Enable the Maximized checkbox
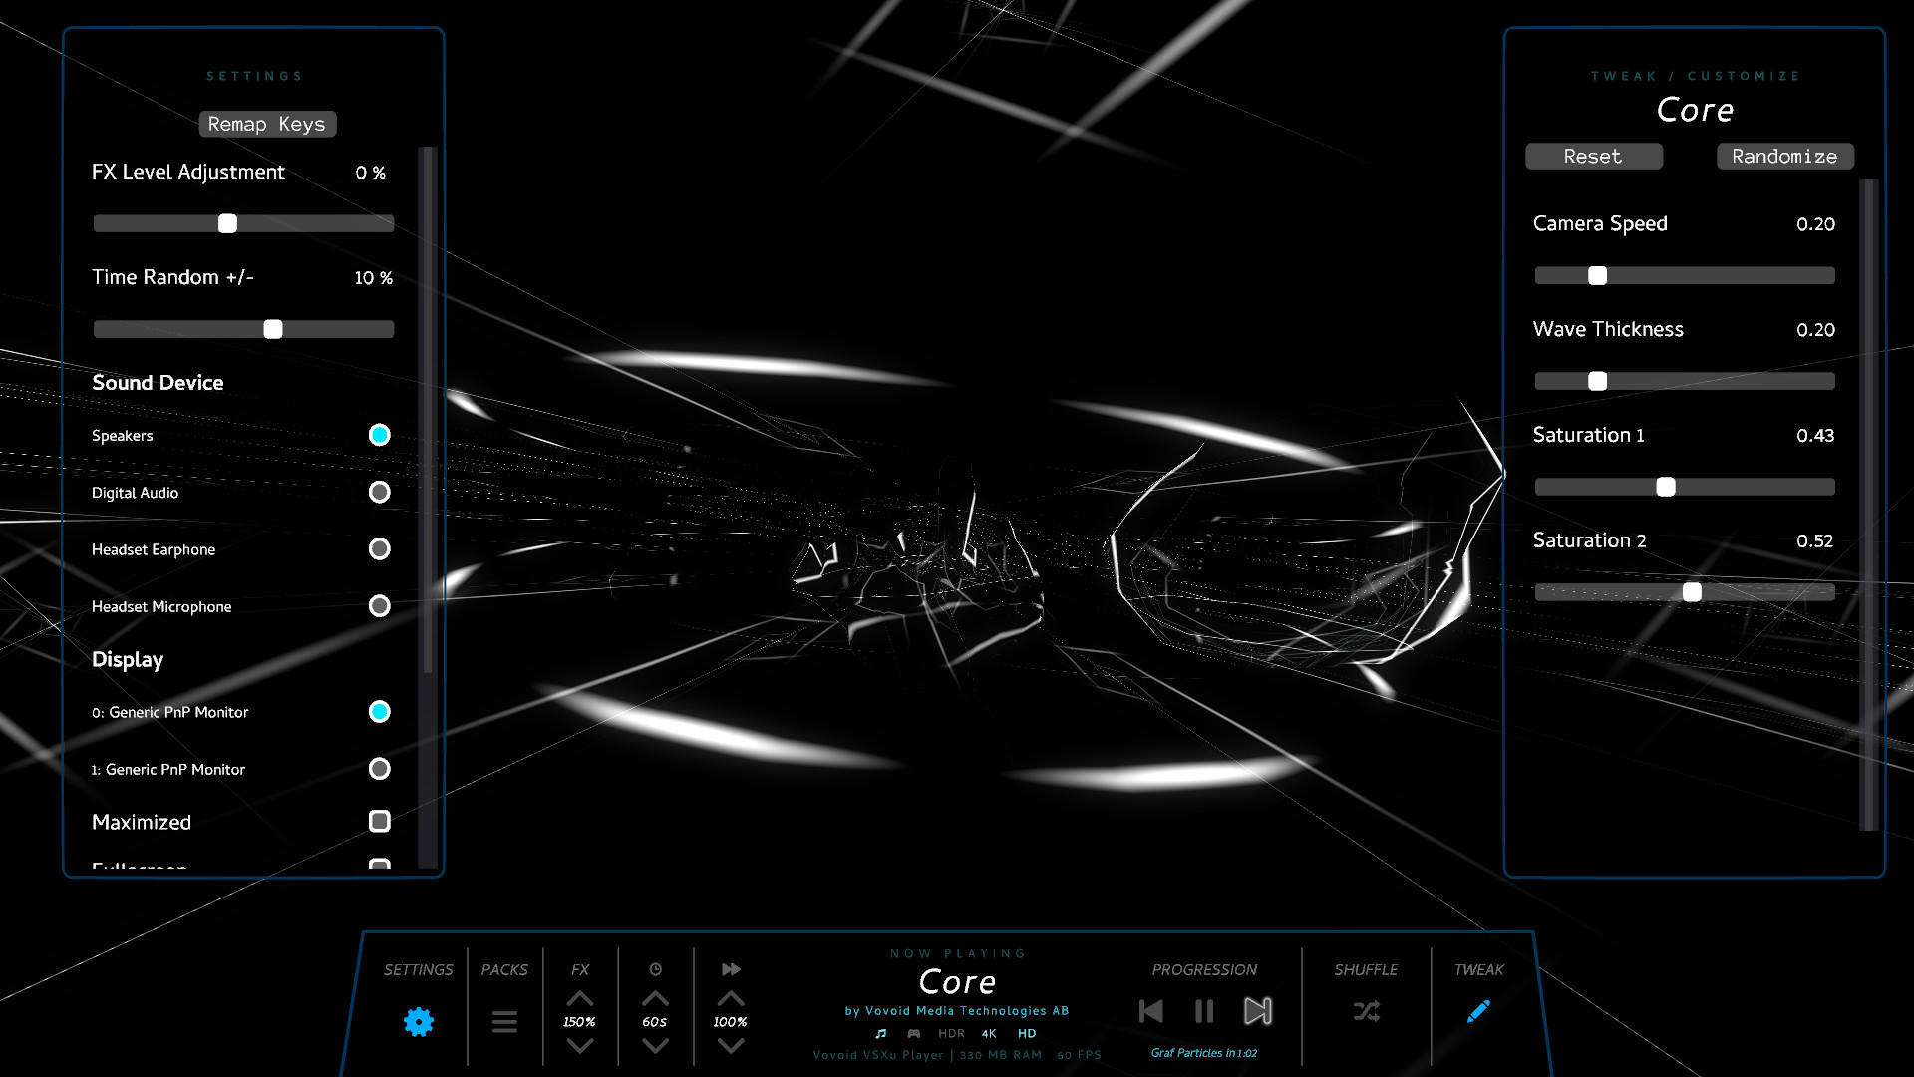1914x1077 pixels. 379,821
